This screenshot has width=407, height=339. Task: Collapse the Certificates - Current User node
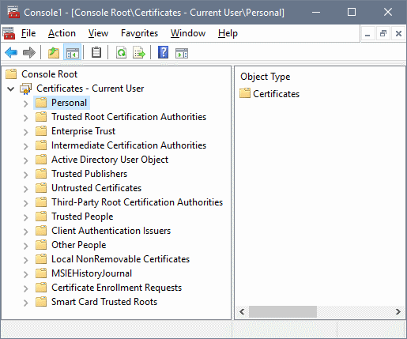click(x=11, y=89)
